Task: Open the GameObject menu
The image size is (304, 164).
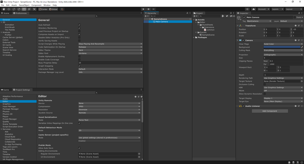Action: [24, 5]
